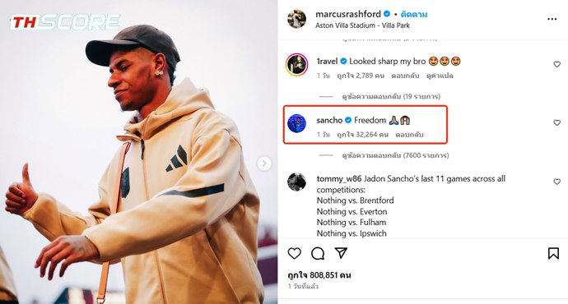This screenshot has width=568, height=304.
Task: Expand 7600 replies under sancho comment
Action: click(395, 155)
